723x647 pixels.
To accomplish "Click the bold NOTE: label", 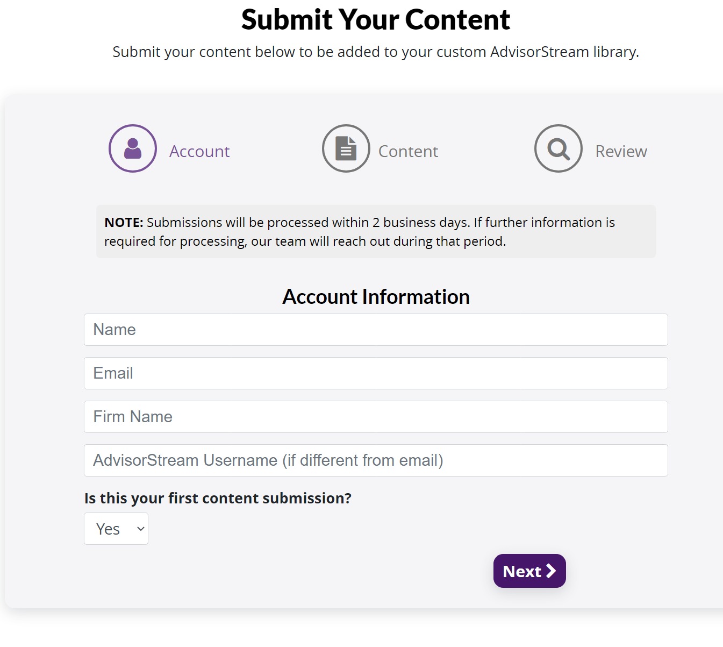I will (x=124, y=222).
